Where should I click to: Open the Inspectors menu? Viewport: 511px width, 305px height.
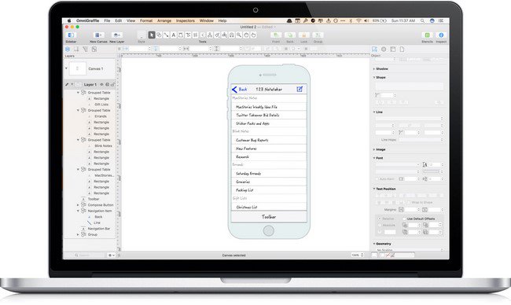click(x=185, y=20)
